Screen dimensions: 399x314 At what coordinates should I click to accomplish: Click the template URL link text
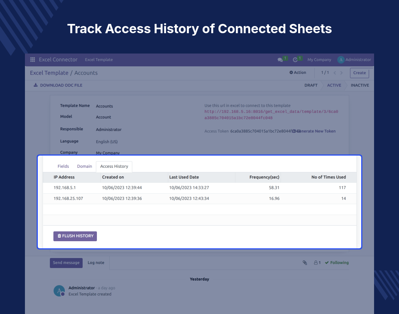271,115
